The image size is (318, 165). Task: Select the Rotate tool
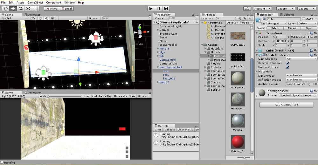tap(21, 9)
